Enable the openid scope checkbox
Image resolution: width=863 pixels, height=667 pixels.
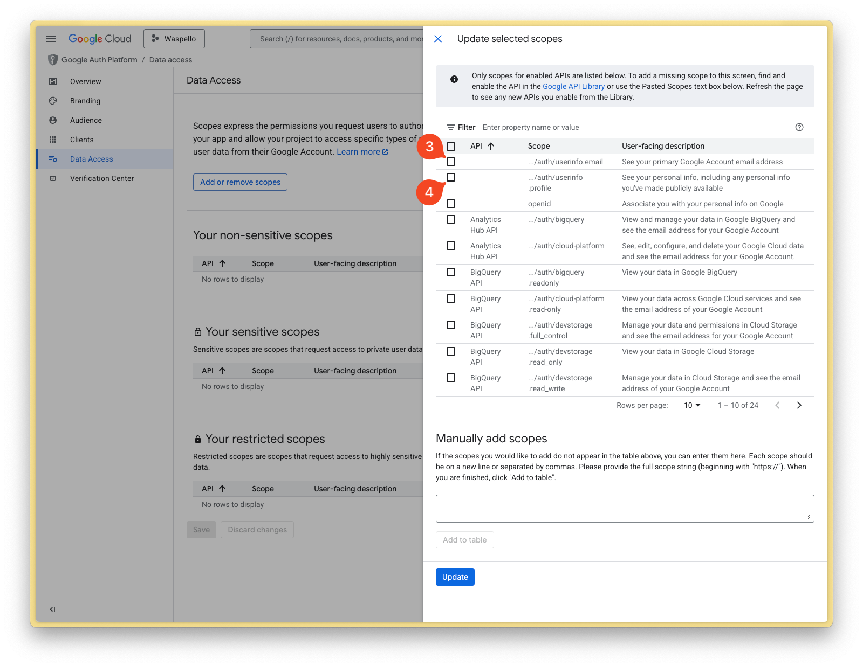click(451, 204)
